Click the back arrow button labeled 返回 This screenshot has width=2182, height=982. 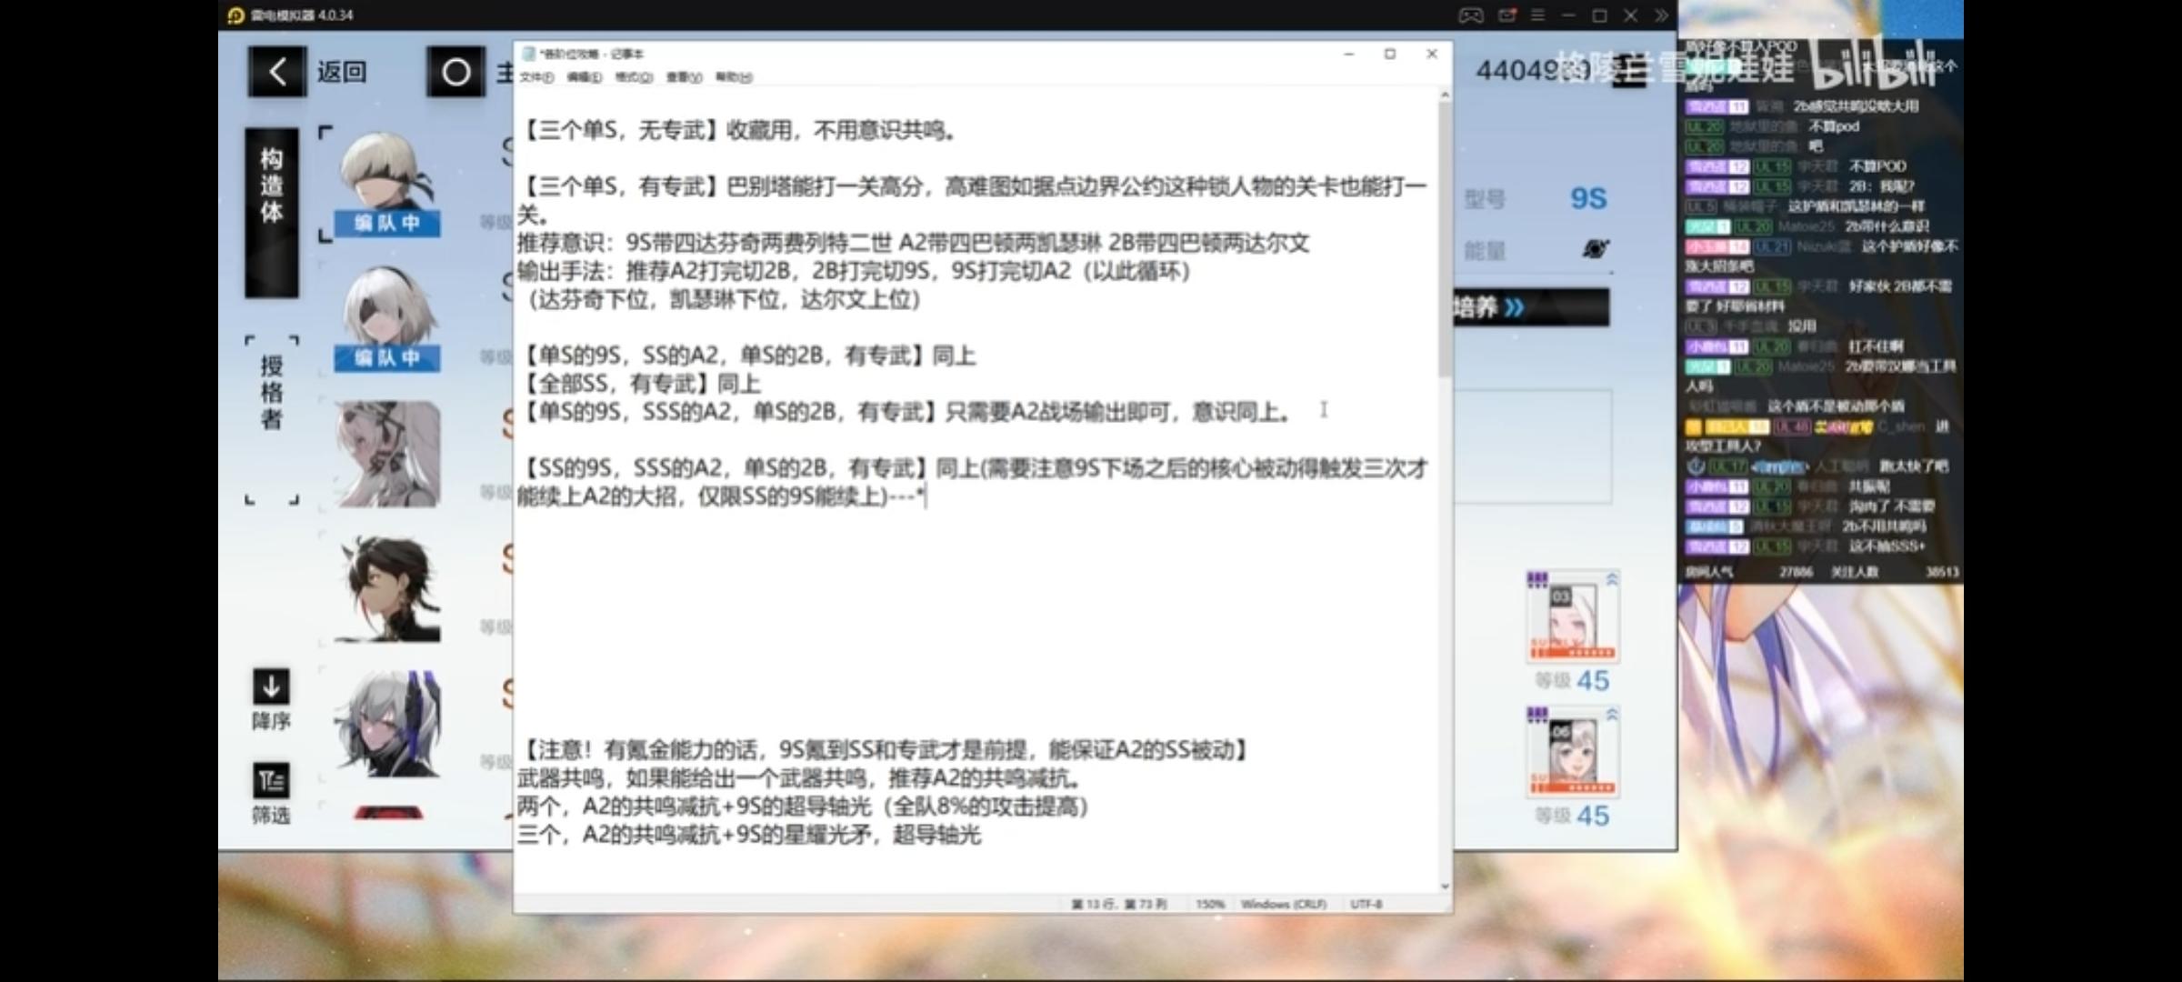click(276, 72)
